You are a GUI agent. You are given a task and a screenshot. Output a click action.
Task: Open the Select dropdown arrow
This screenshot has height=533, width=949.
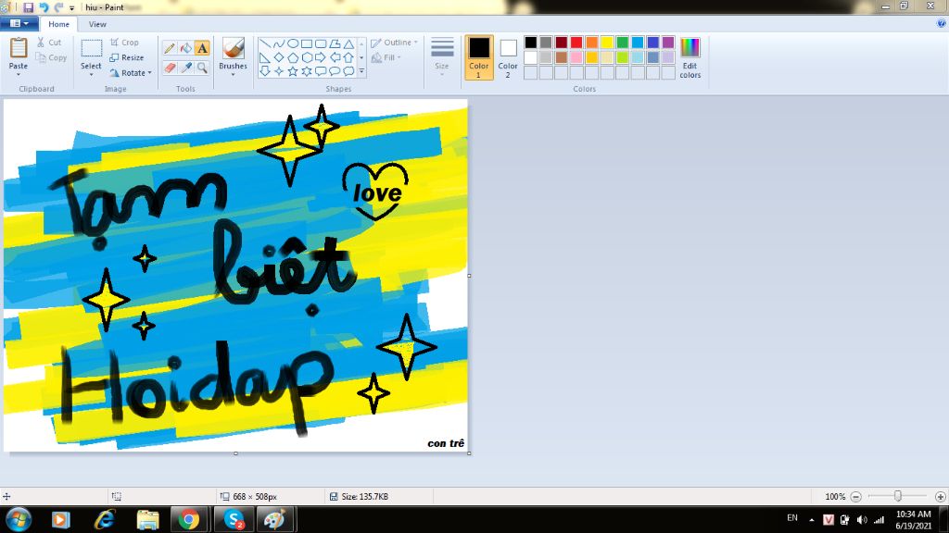92,74
